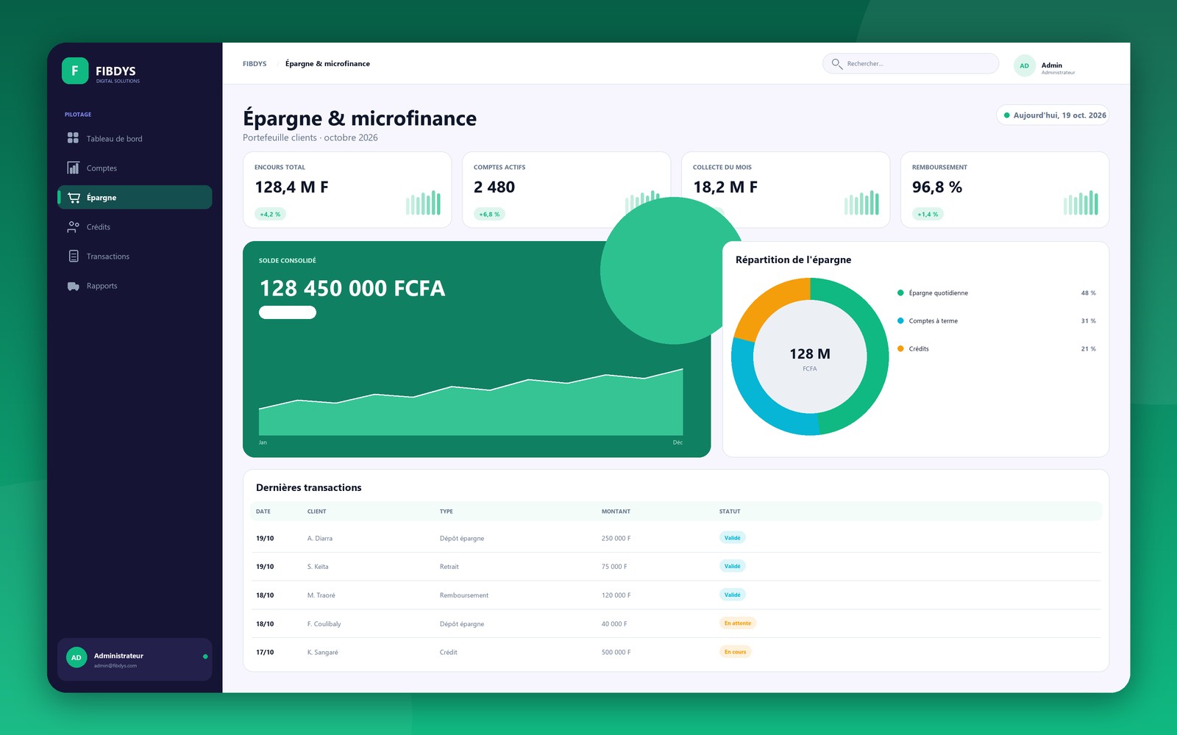Click the Comptes chart icon in sidebar
This screenshot has height=735, width=1177.
click(x=73, y=168)
